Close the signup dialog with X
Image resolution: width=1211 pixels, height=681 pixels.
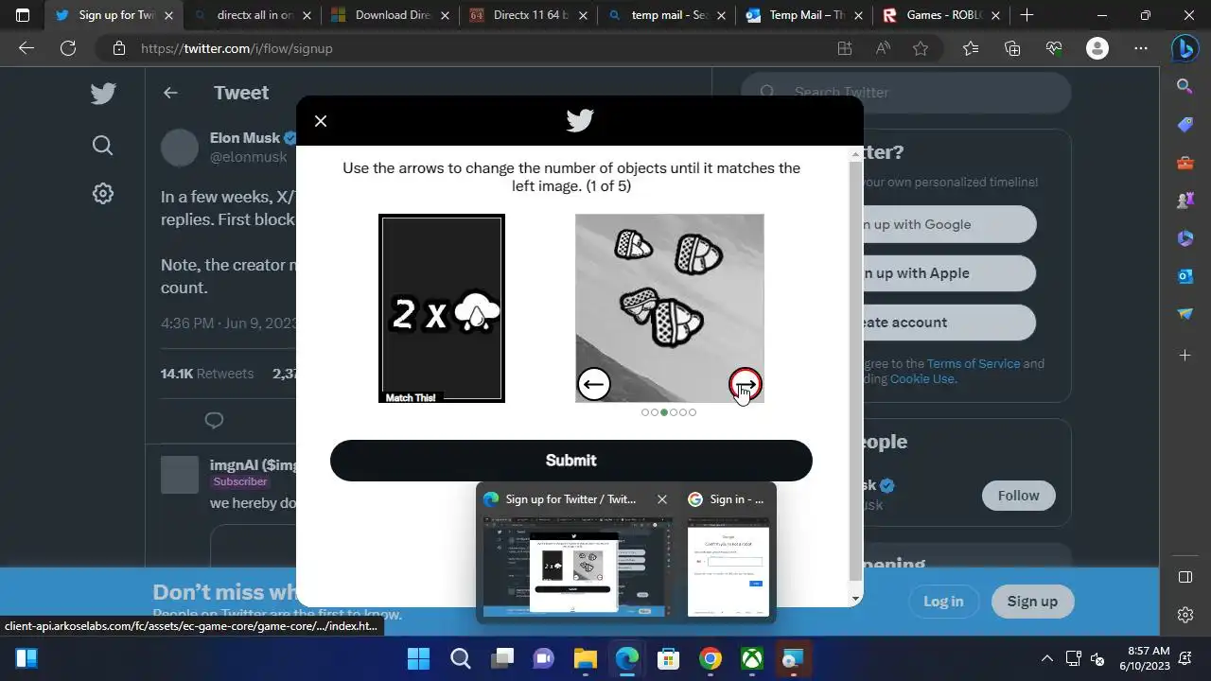click(321, 121)
